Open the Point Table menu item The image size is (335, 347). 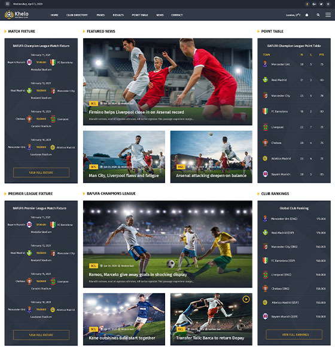pyautogui.click(x=140, y=15)
